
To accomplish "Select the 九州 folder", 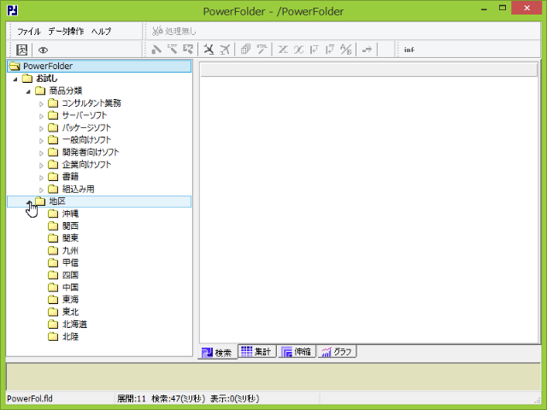I will click(x=70, y=250).
